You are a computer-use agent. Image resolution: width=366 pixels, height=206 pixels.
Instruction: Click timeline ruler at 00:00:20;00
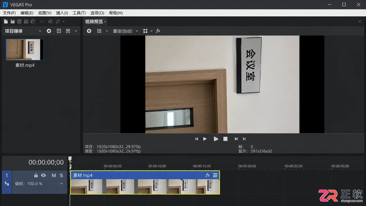pyautogui.click(x=247, y=166)
